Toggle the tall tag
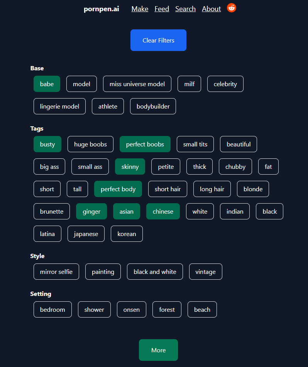This screenshot has width=308, height=367. click(77, 189)
